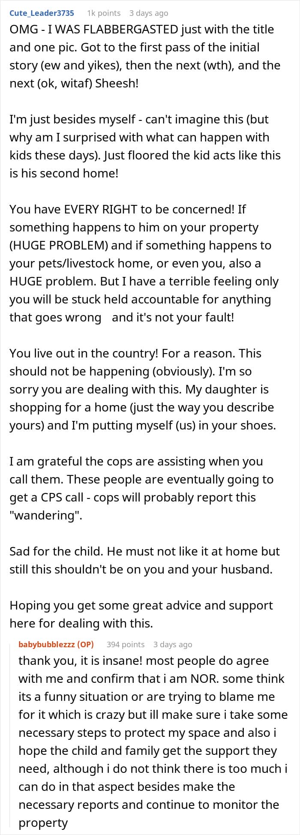Click the (HUGE PROBLEM) parenthetical text
This screenshot has width=300, height=835.
click(x=59, y=245)
